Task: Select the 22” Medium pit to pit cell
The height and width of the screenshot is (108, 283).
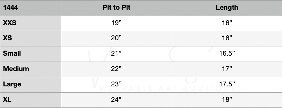Action: click(117, 69)
